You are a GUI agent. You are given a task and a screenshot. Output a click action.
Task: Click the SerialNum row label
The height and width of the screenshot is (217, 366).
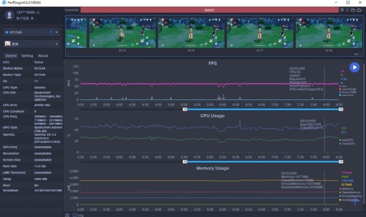[11, 190]
